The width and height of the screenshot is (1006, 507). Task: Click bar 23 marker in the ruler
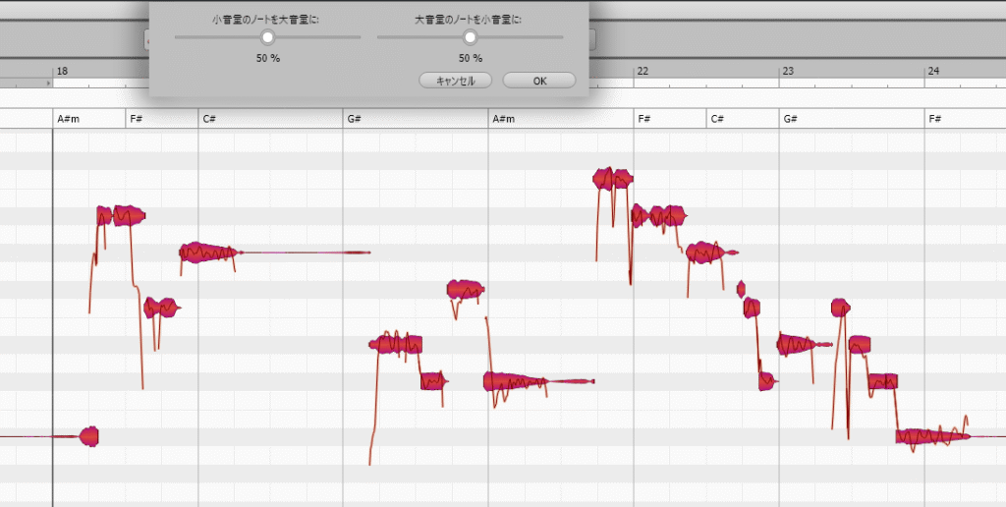[x=788, y=72]
